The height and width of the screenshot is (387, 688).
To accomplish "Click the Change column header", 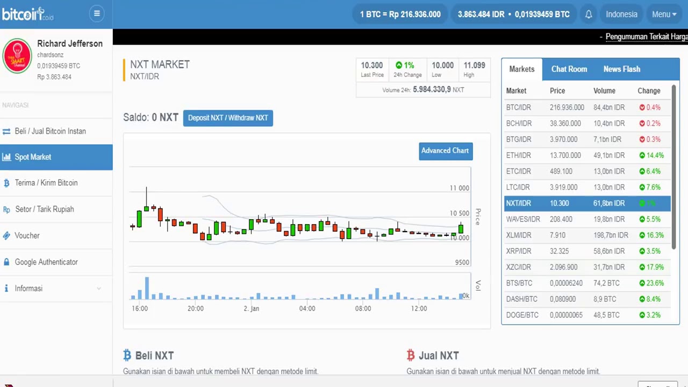I will [649, 91].
